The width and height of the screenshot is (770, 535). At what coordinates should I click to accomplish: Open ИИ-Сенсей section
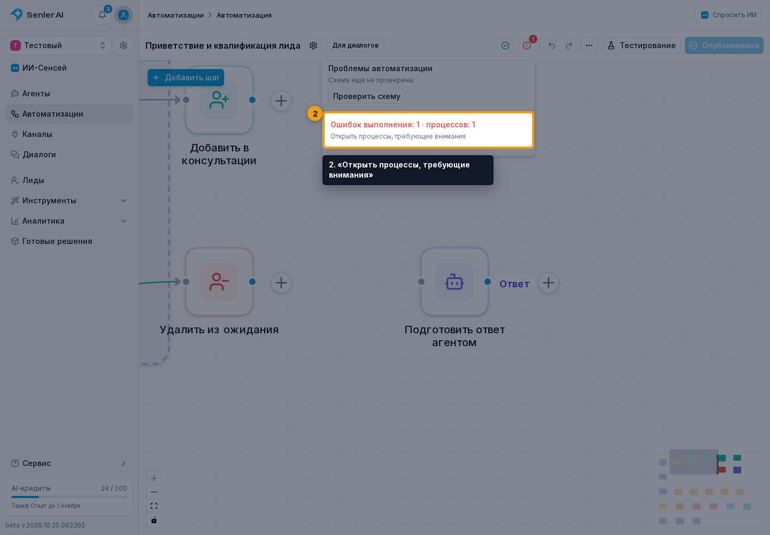coord(70,68)
